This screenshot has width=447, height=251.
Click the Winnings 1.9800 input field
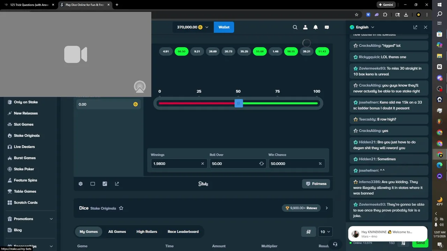[178, 163]
